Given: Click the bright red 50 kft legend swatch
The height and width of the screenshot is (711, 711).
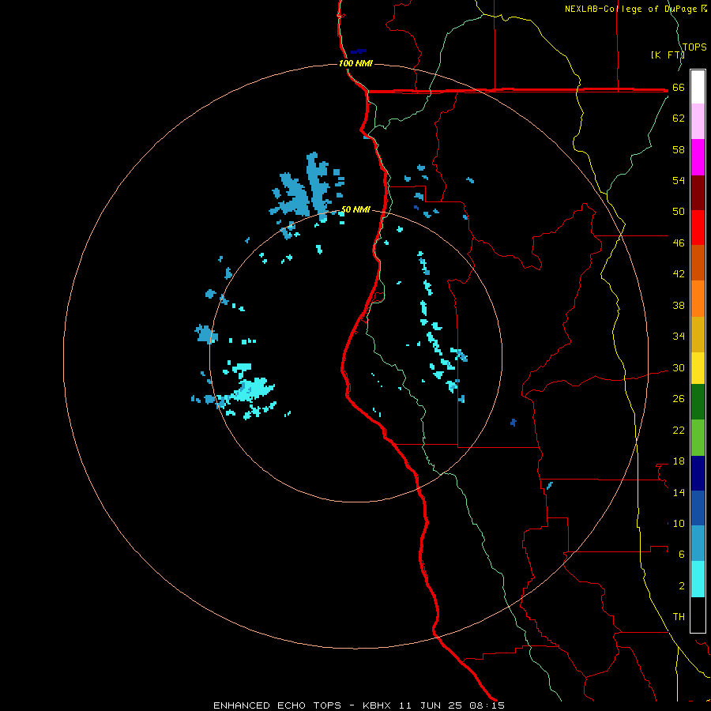Looking at the screenshot, I should coord(698,228).
